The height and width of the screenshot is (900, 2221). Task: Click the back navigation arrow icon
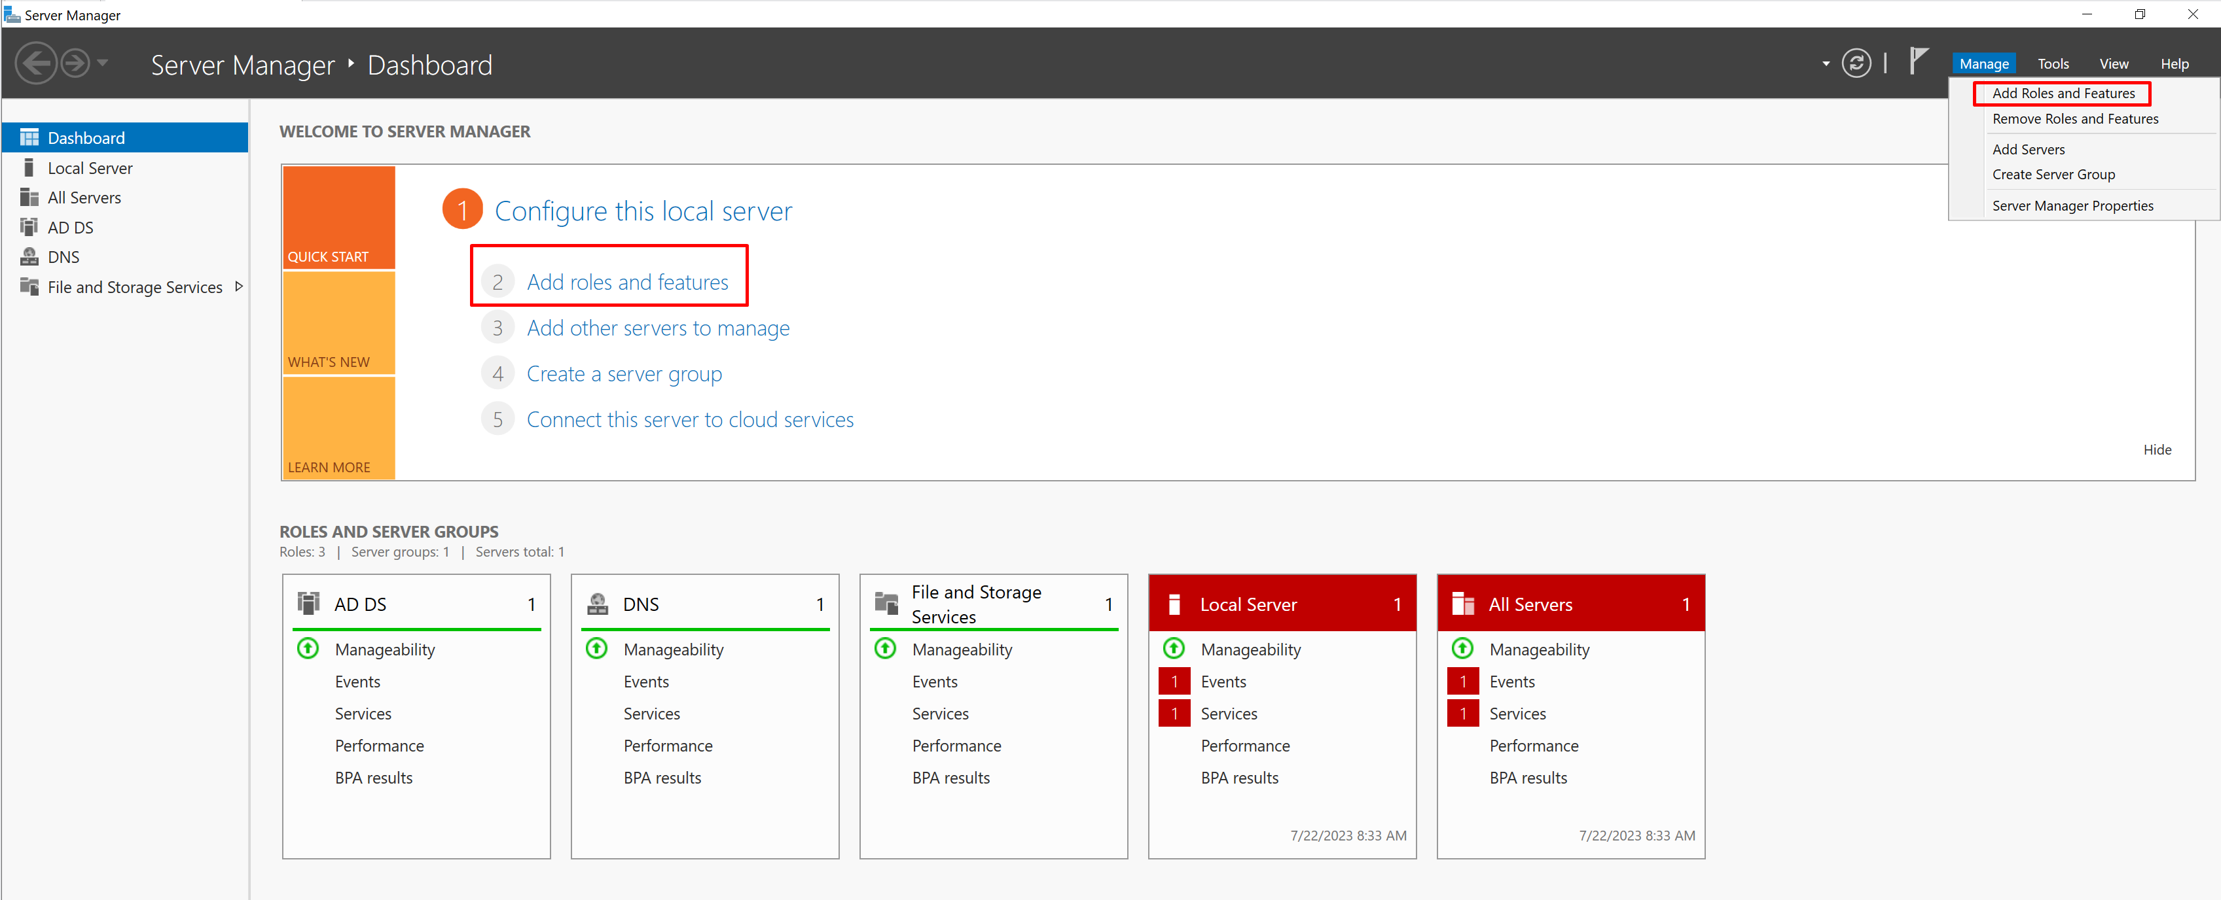point(36,63)
